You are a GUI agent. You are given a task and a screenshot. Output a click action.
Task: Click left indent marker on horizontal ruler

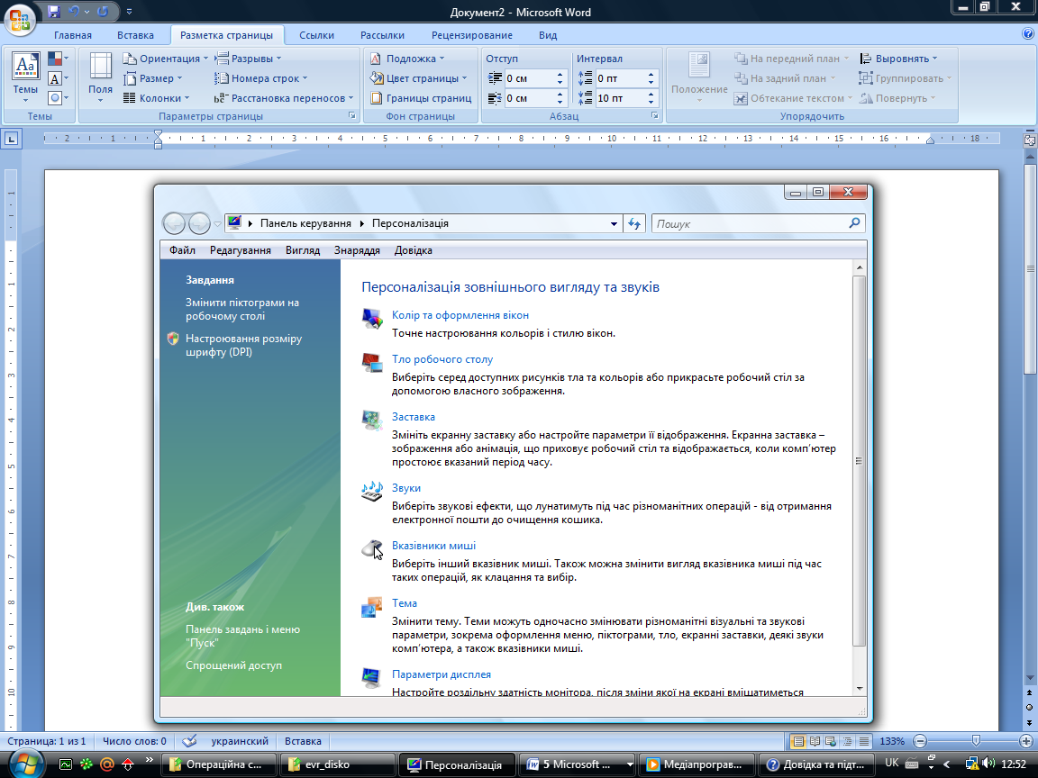[158, 145]
